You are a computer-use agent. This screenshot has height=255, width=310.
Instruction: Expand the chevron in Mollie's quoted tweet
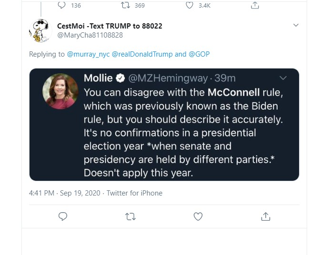(x=283, y=78)
